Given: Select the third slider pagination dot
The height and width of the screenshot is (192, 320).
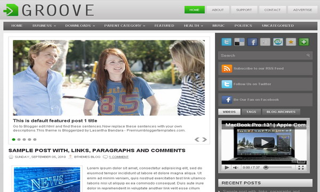Looking at the screenshot, I should 25,140.
